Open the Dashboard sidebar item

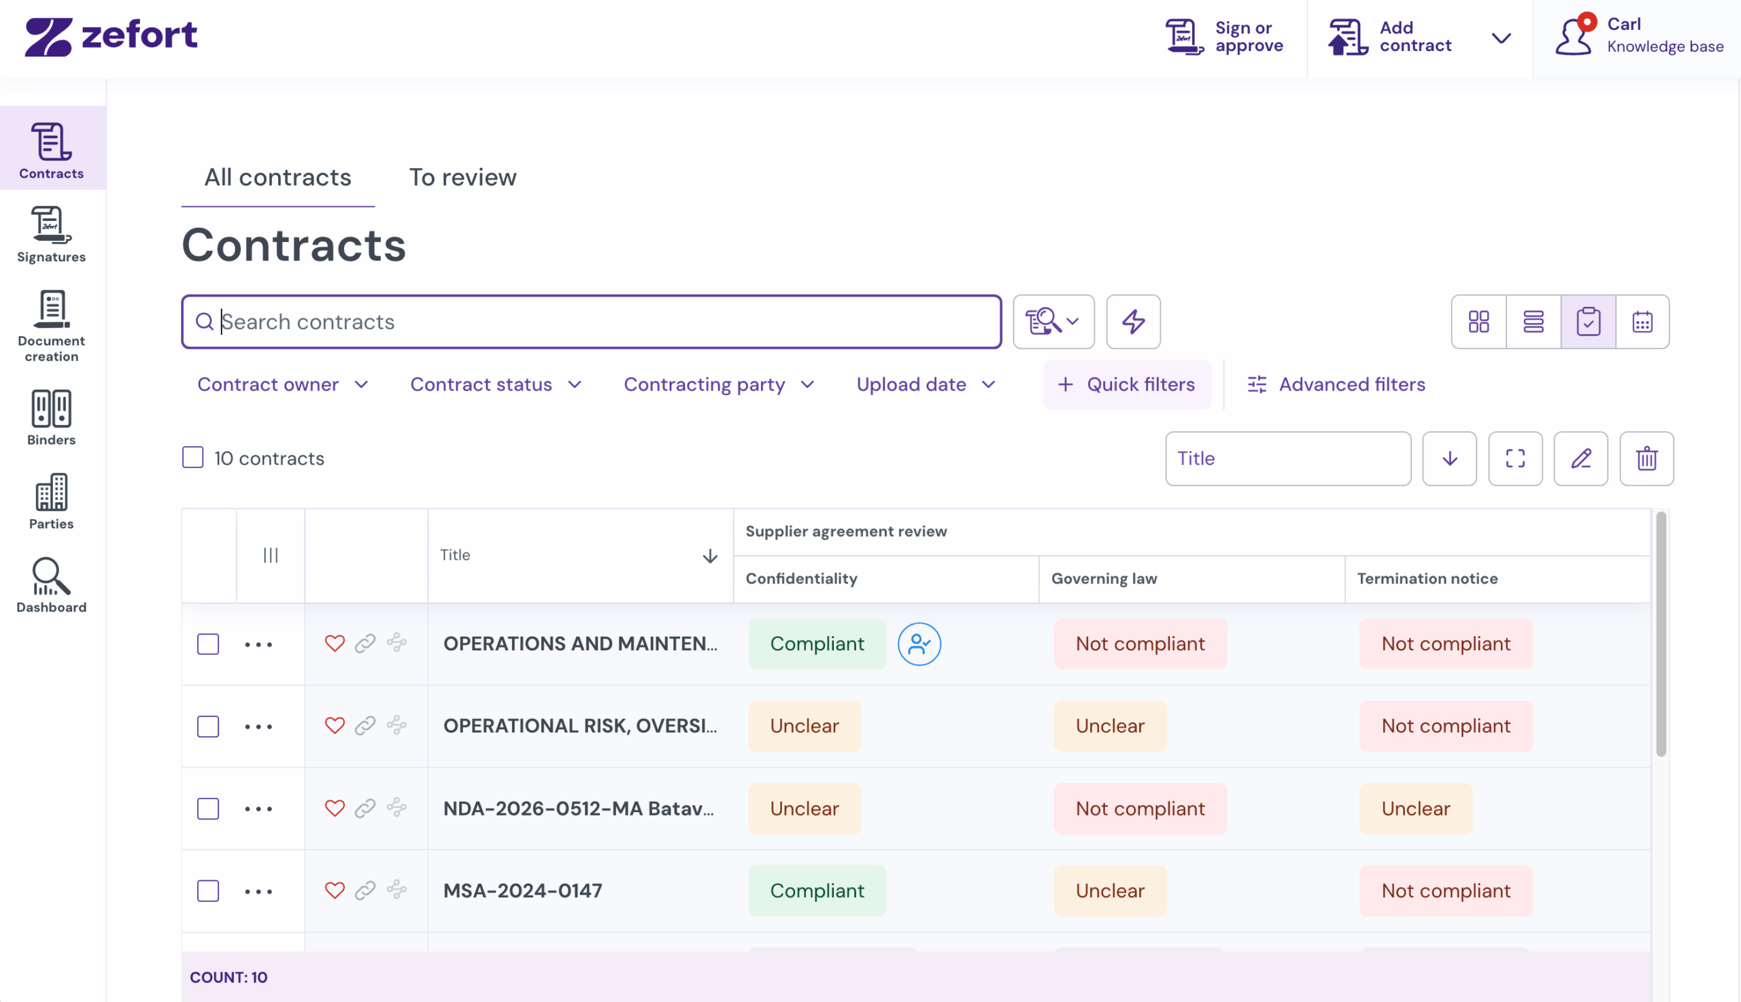pos(52,585)
